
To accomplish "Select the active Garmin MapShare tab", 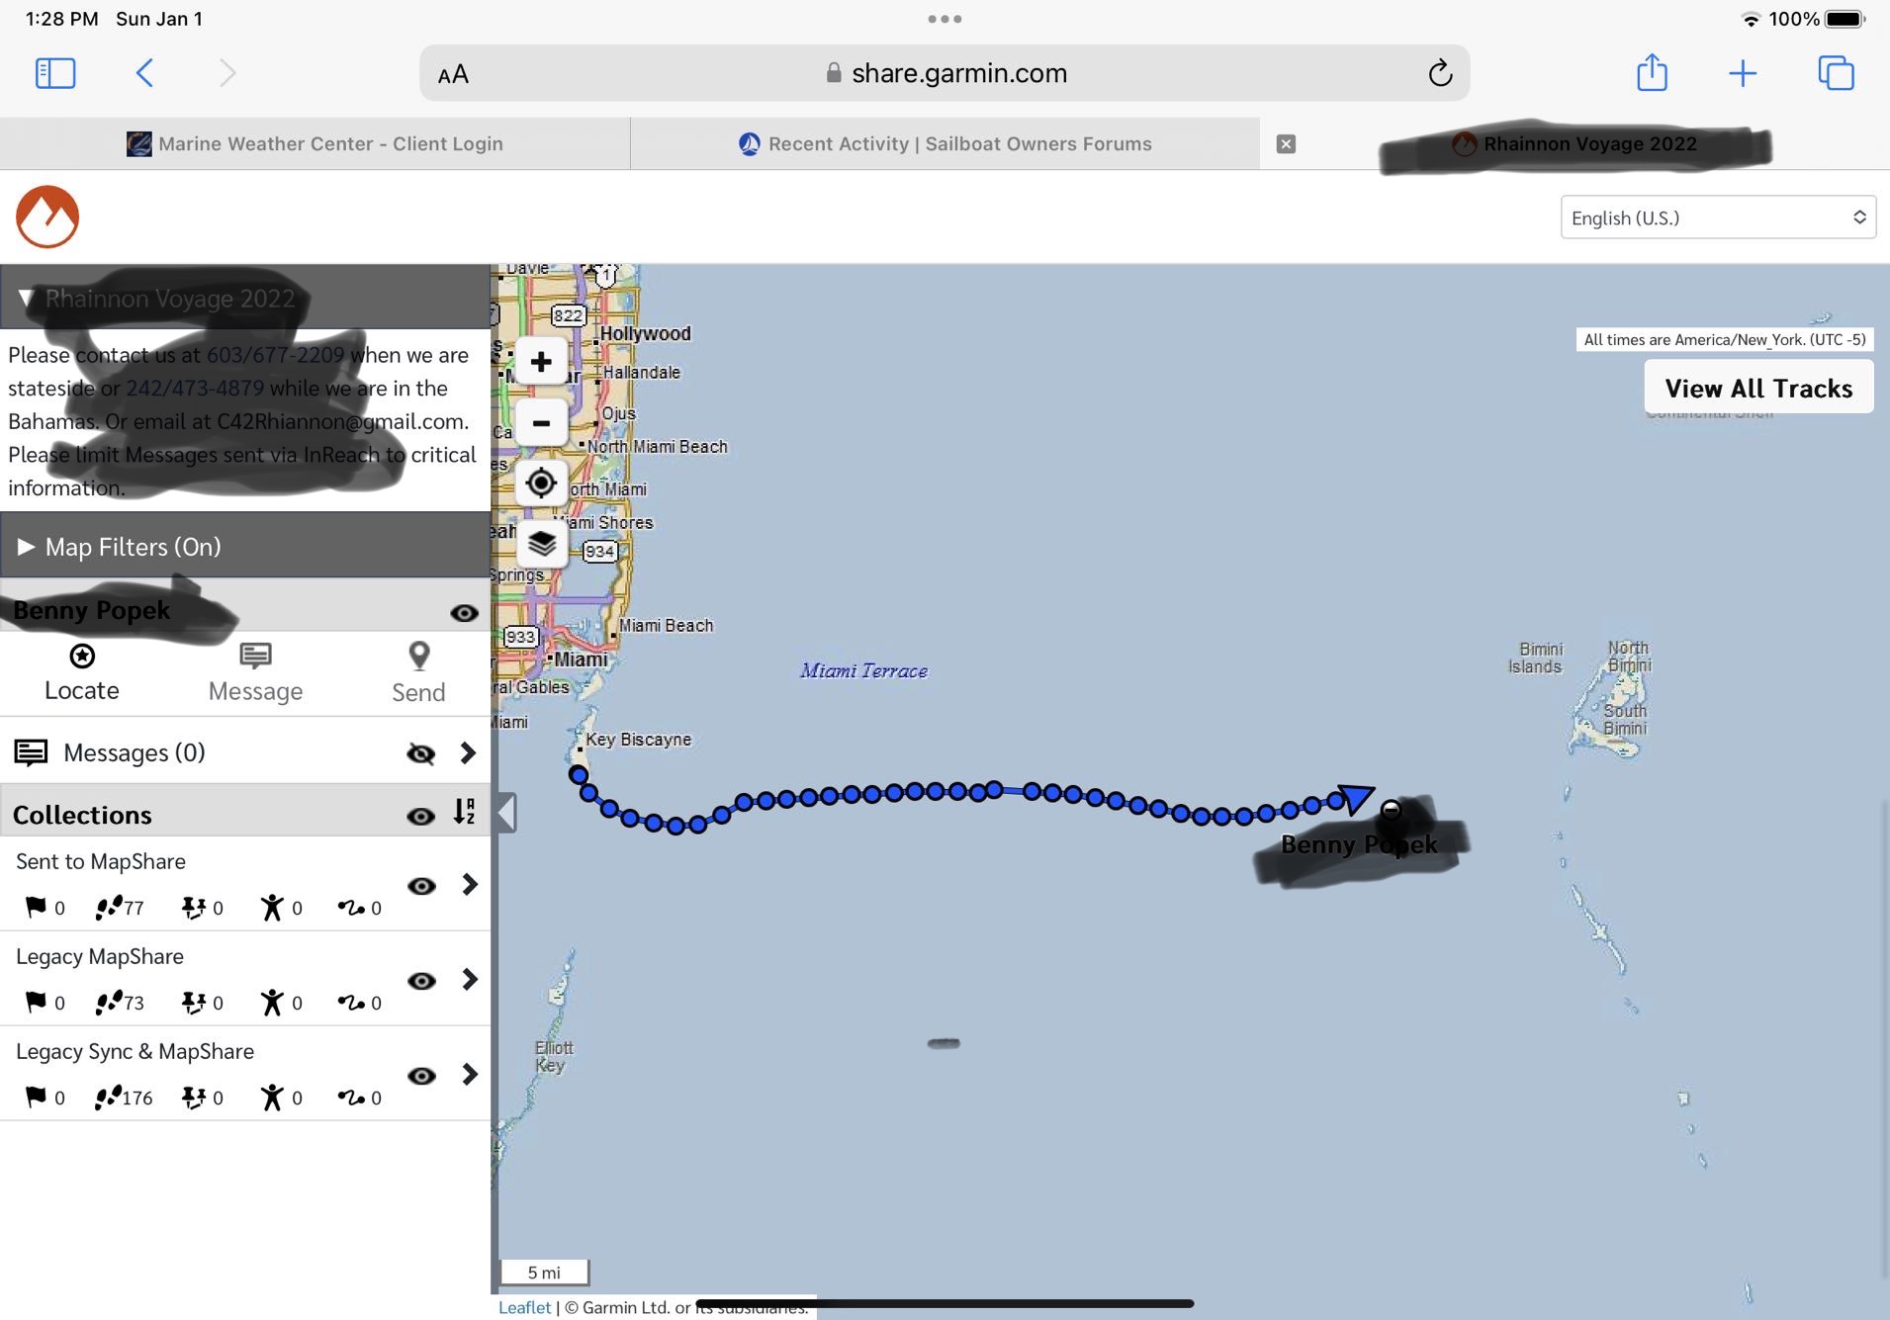I will 1575,143.
